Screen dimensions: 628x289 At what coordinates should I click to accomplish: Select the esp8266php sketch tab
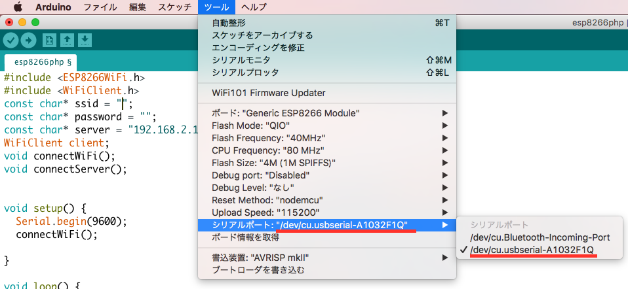coord(40,62)
